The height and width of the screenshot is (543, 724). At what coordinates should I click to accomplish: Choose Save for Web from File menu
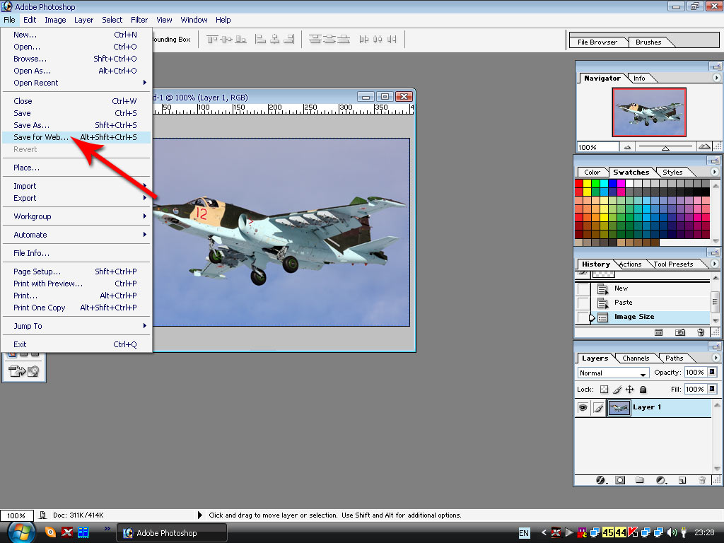(41, 137)
